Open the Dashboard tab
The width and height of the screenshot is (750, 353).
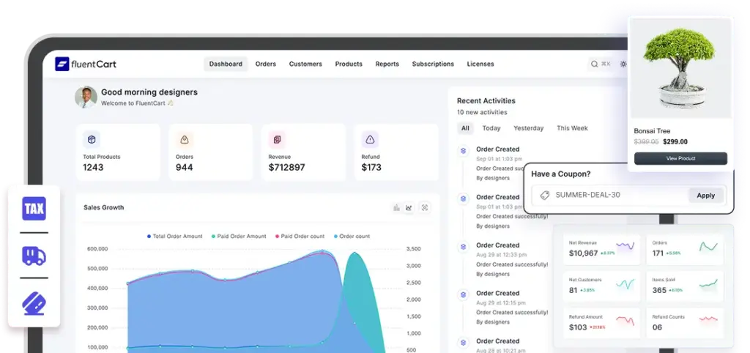(226, 64)
